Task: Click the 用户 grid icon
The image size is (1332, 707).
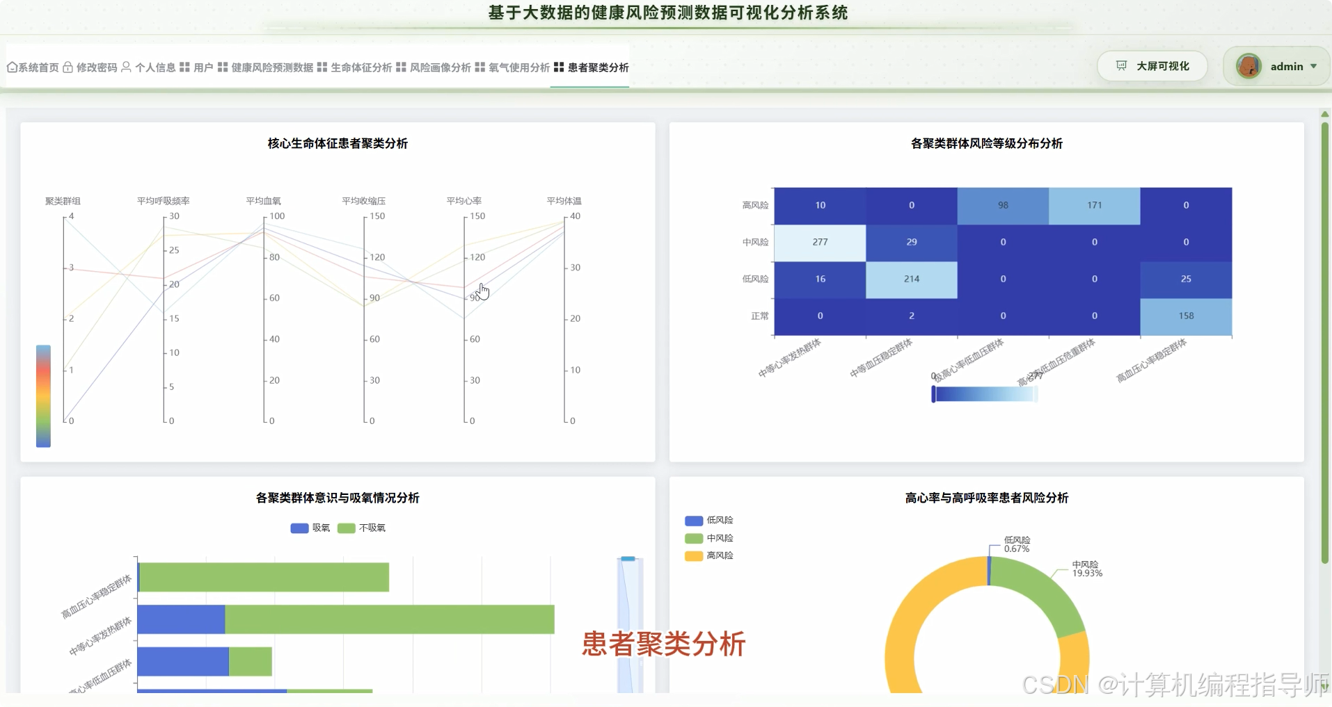Action: pos(184,67)
